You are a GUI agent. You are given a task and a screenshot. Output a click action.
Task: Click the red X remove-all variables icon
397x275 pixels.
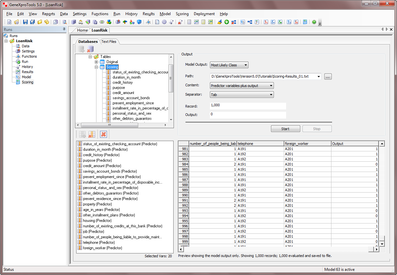tap(103, 134)
